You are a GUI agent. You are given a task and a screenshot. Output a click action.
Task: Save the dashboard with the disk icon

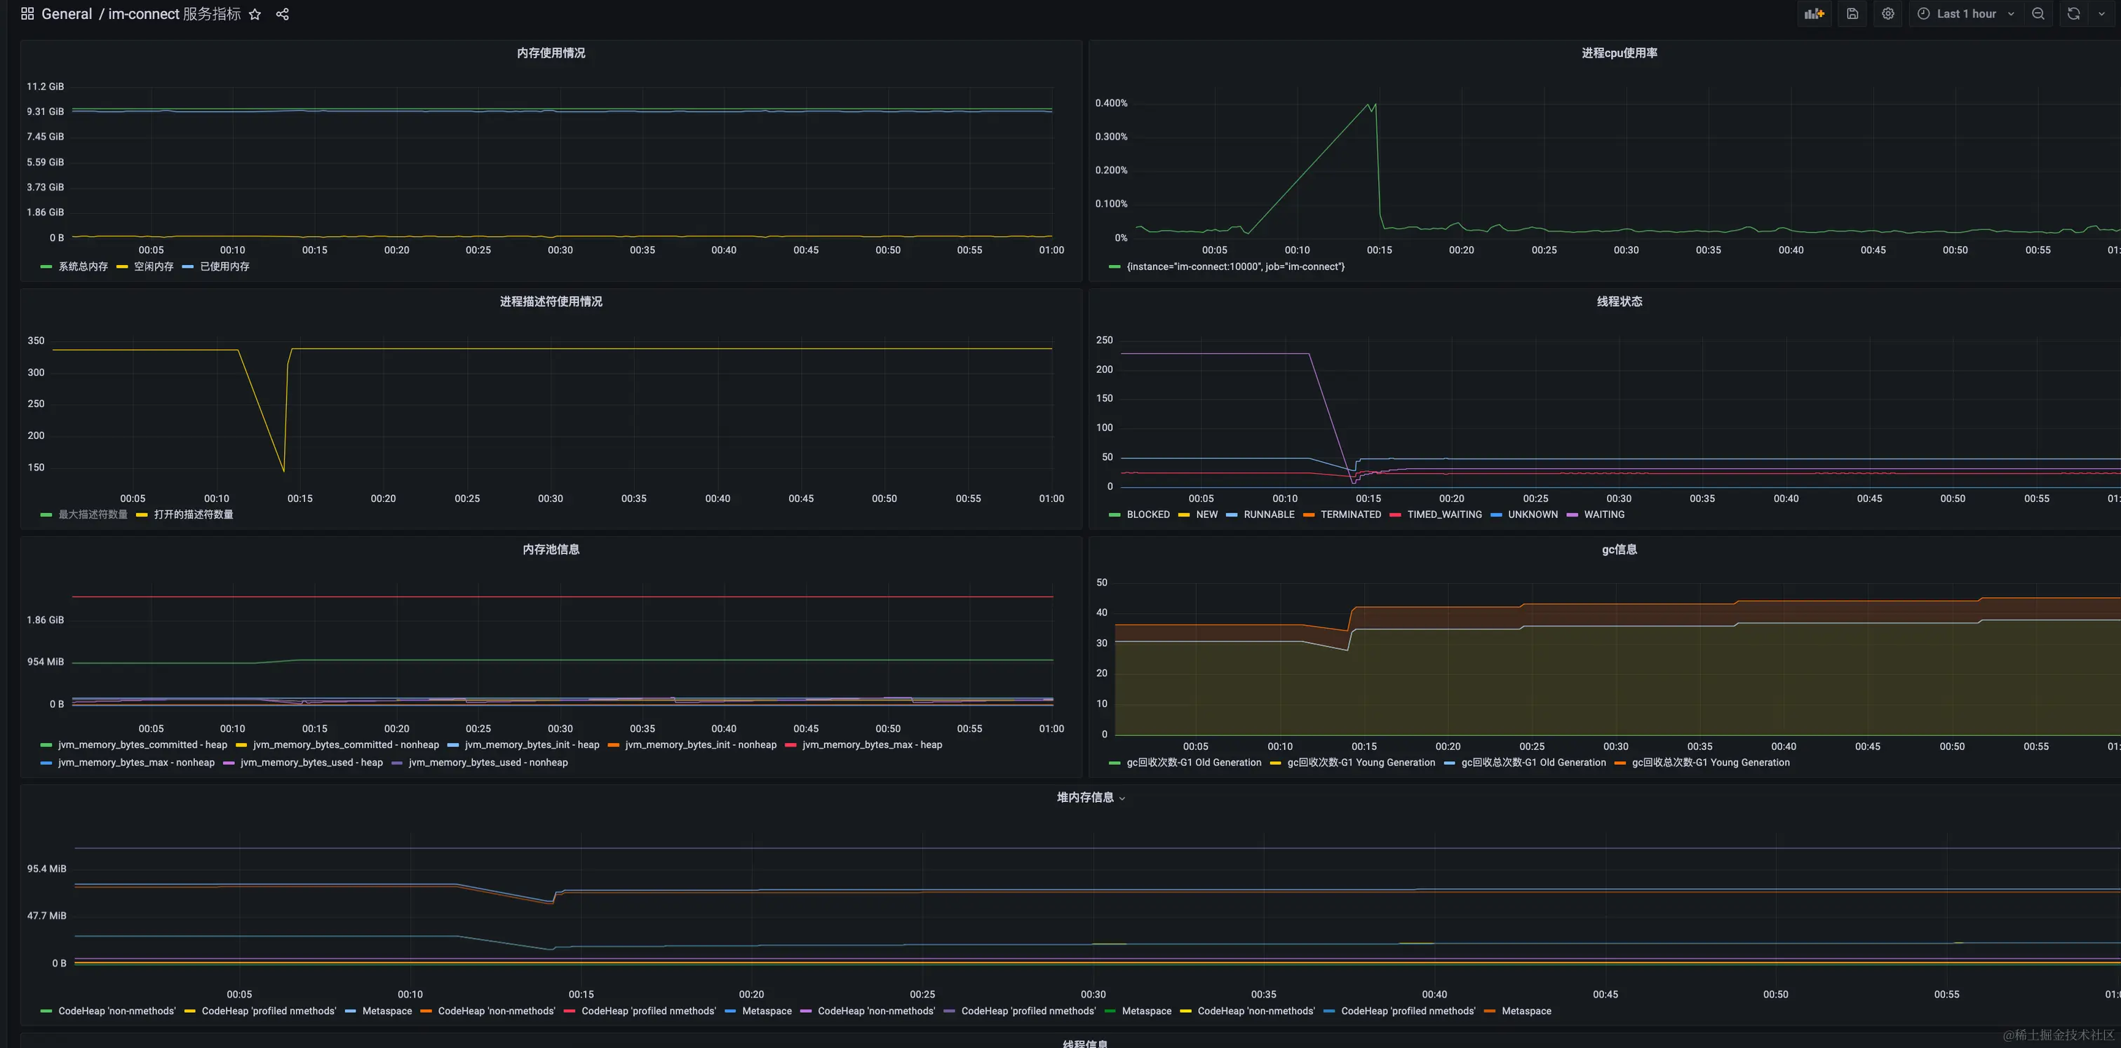1852,14
